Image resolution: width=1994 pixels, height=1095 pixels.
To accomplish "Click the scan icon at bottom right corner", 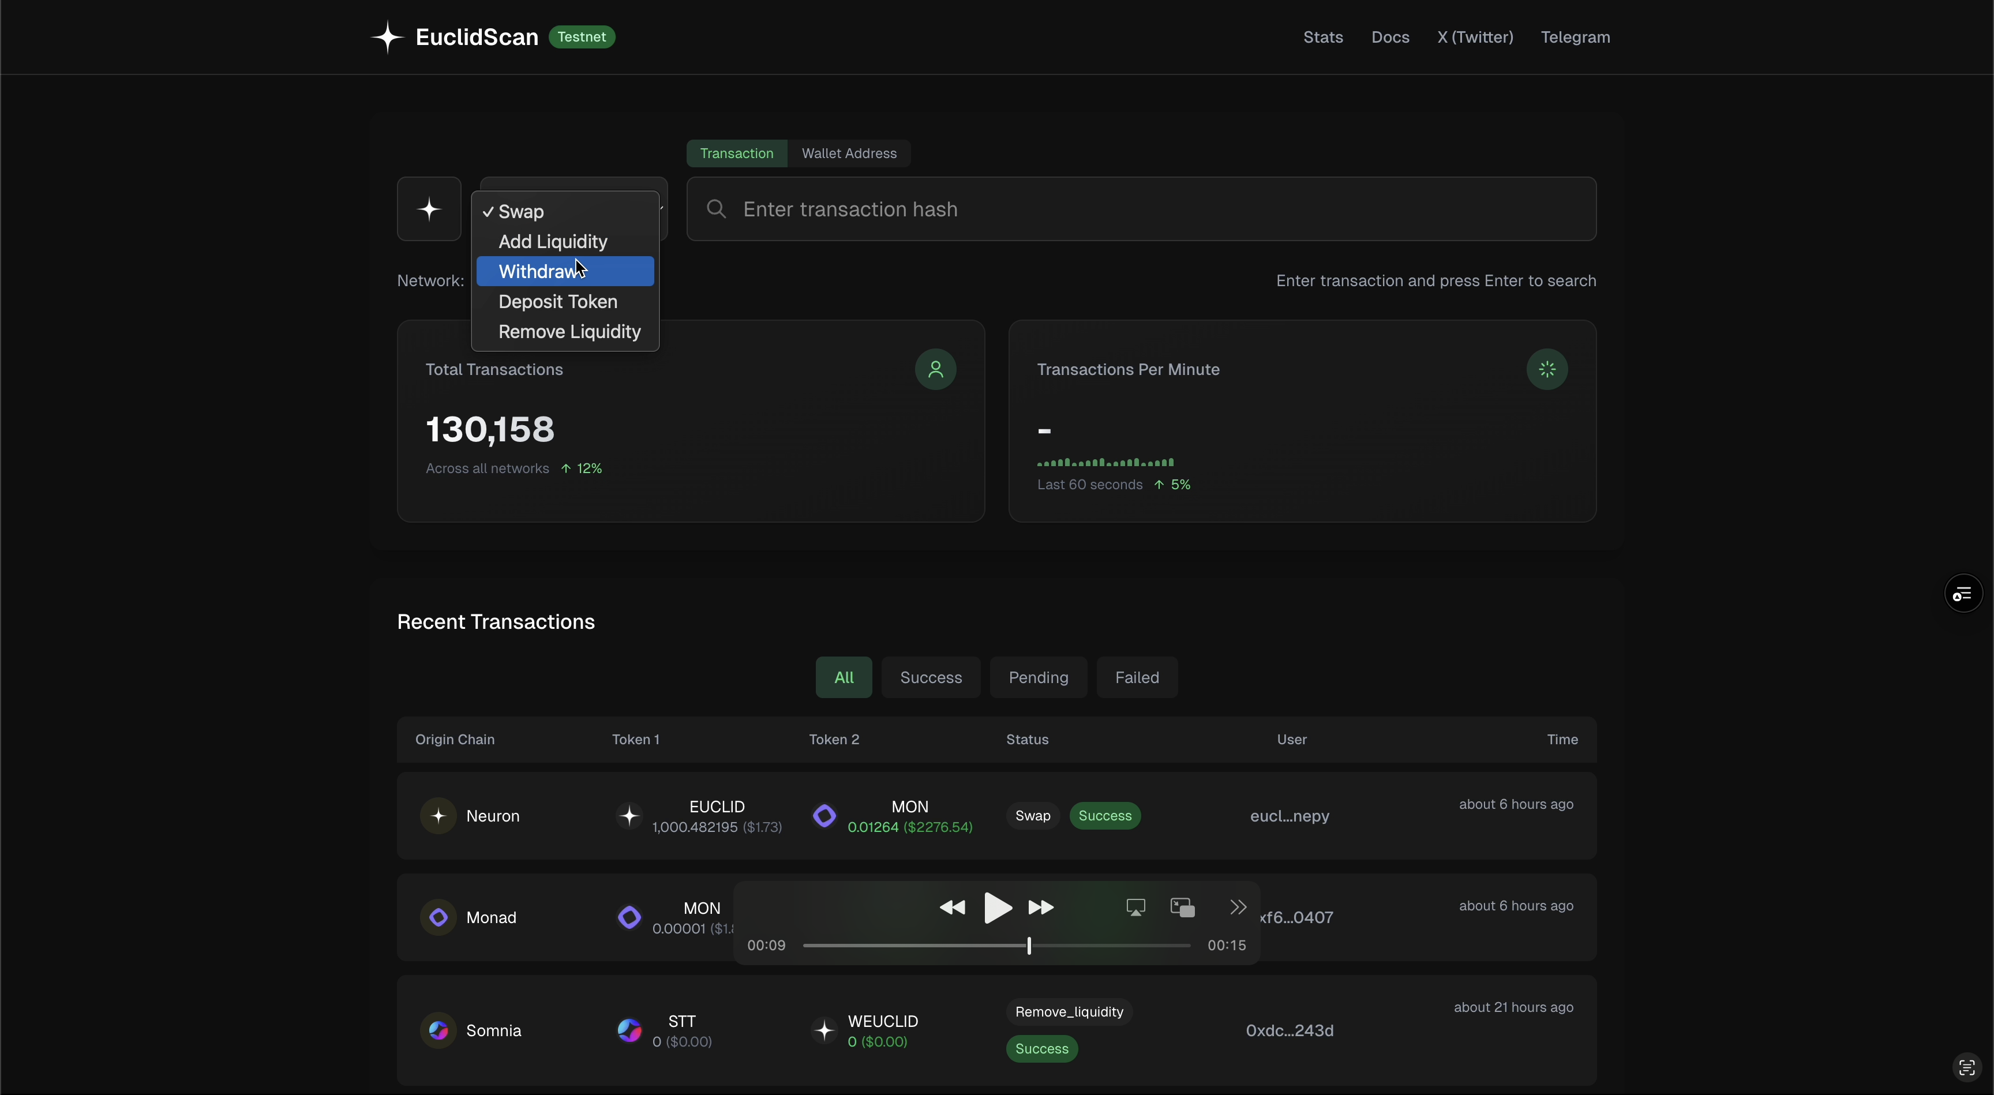I will [x=1967, y=1068].
